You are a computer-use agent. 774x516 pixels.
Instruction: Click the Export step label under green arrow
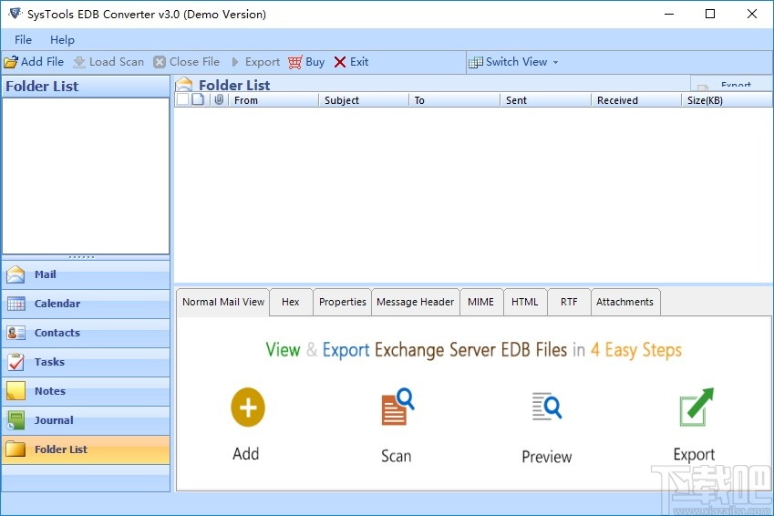694,454
